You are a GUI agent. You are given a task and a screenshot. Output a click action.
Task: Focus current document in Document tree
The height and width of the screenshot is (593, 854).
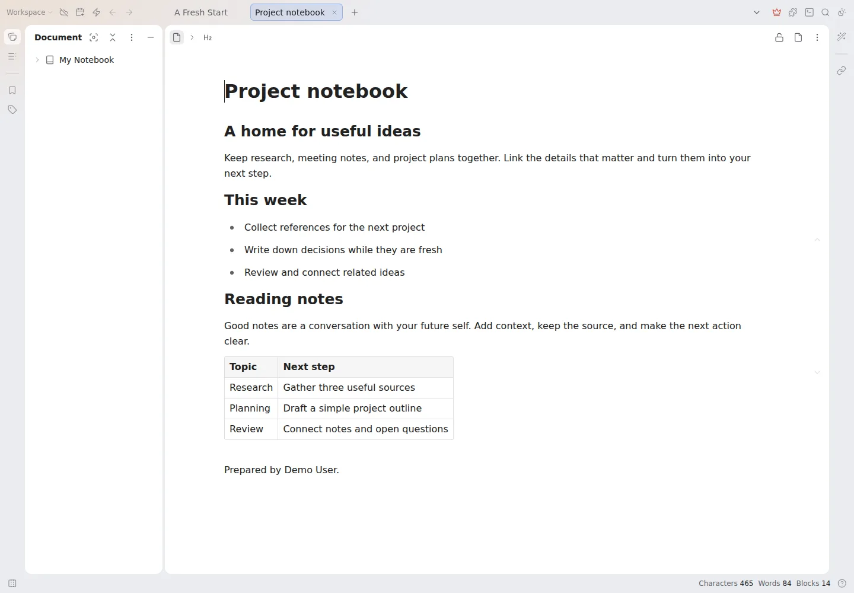(94, 37)
